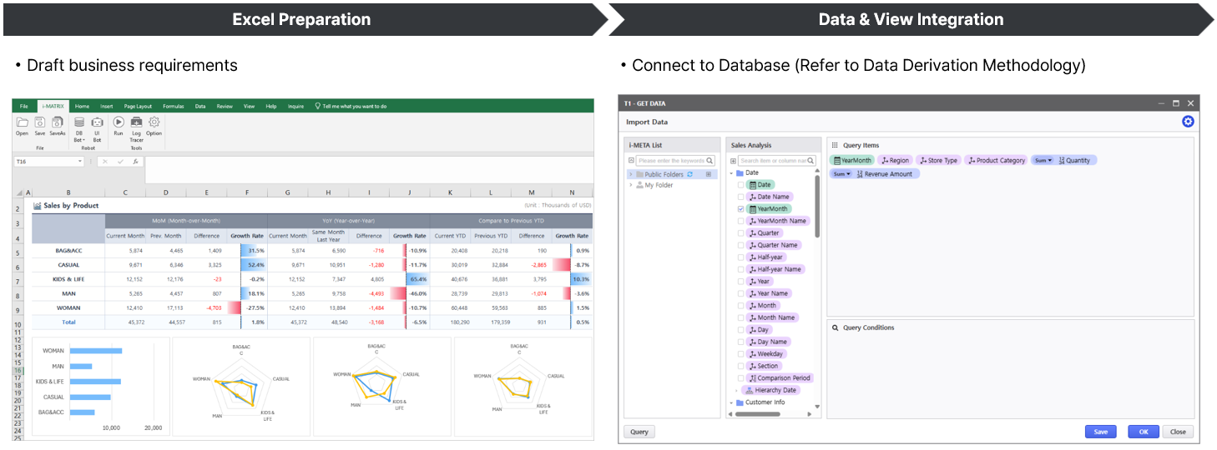Open the Page Layout tab
The width and height of the screenshot is (1217, 450).
coord(138,107)
